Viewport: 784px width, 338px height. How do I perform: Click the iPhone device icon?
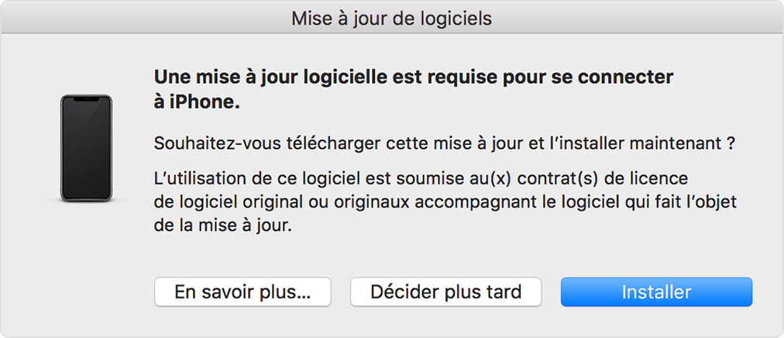click(86, 148)
